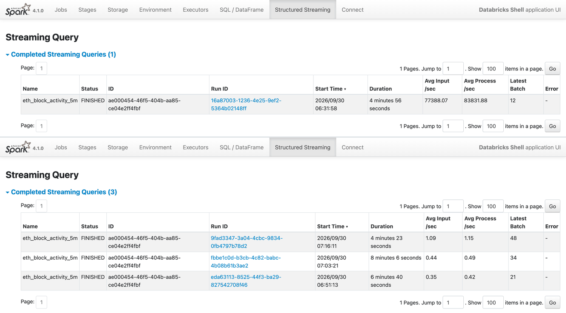Select the Avg Input value 0.44
This screenshot has width=566, height=313.
pos(431,258)
